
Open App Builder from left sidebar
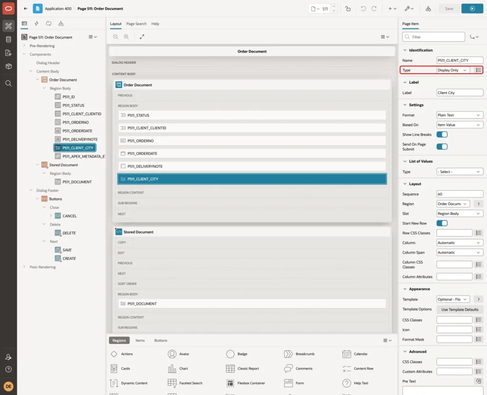[9, 26]
